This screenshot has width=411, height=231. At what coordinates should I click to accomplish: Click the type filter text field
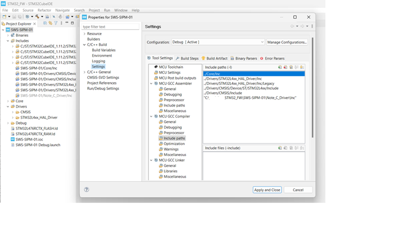110,27
